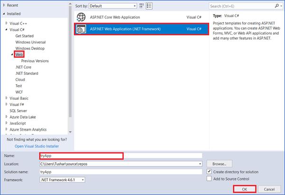285x195 pixels.
Task: Open the Location path dropdown arrow
Action: (x=200, y=164)
